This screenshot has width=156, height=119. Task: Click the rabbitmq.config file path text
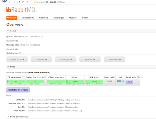tap(54, 100)
